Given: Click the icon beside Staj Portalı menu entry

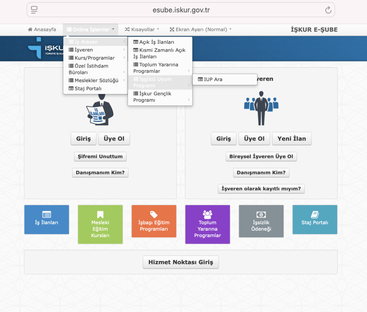Looking at the screenshot, I should click(x=71, y=89).
